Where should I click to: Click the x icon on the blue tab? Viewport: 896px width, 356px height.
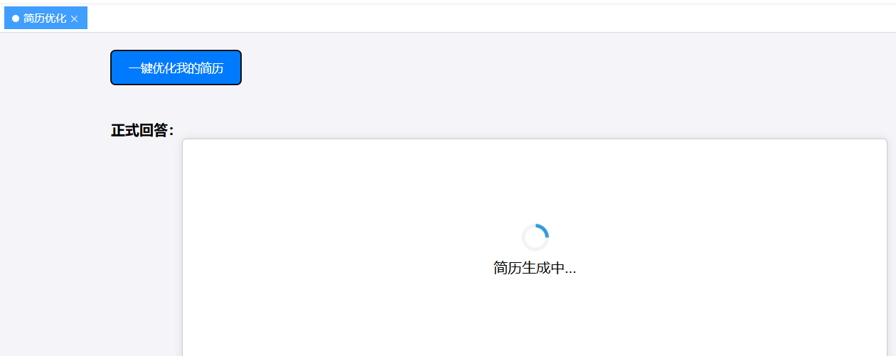(x=74, y=19)
